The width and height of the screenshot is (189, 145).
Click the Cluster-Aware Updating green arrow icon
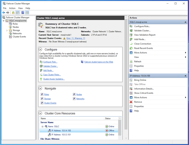tap(41, 79)
